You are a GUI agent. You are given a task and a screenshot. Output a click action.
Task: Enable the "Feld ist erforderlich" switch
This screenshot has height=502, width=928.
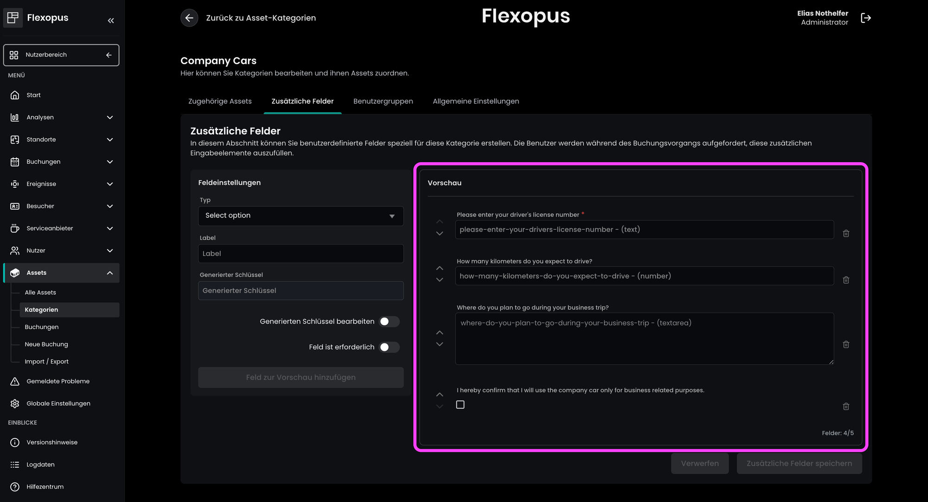[x=389, y=347]
